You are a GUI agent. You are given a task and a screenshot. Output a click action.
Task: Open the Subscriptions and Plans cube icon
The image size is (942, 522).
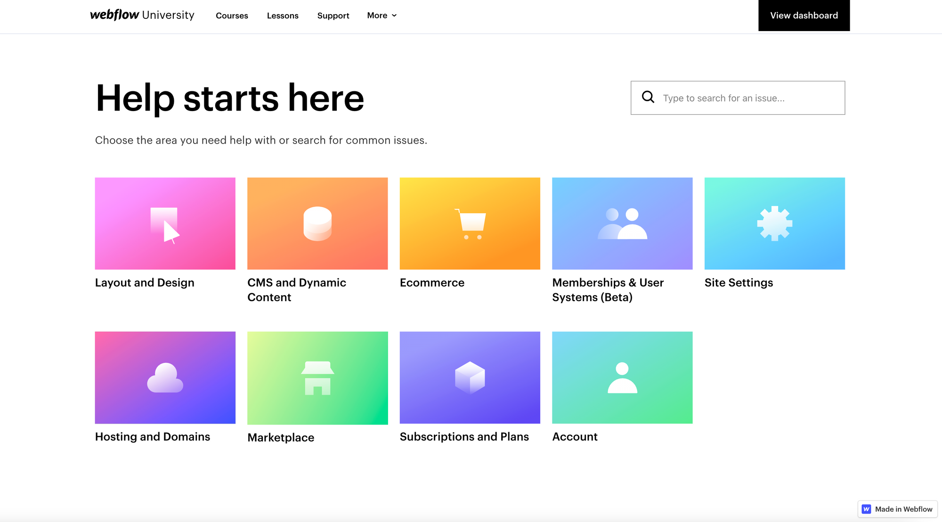[x=470, y=377]
